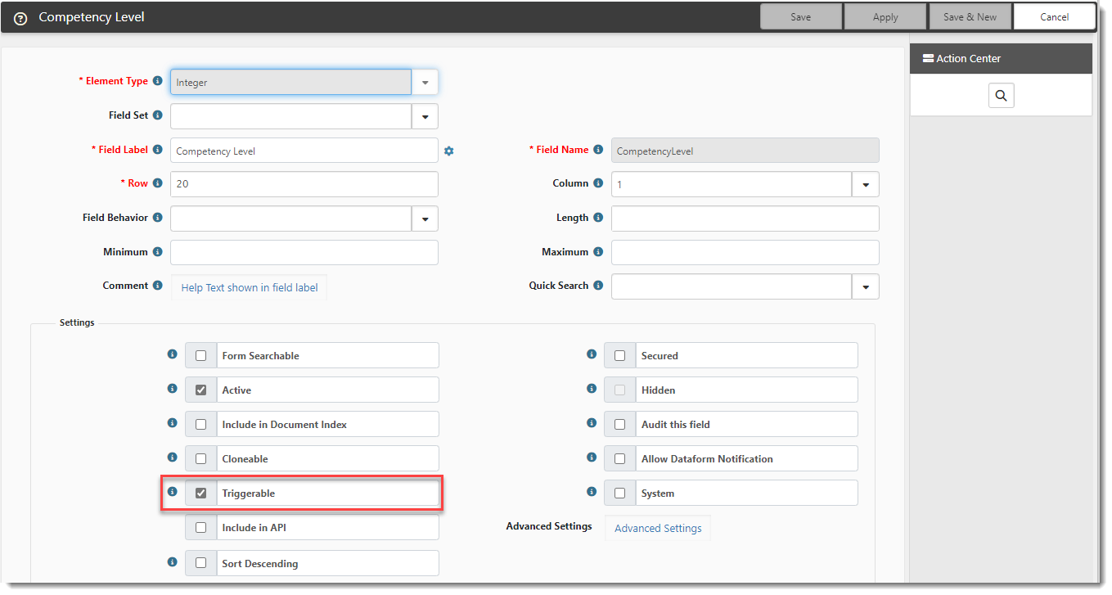This screenshot has width=1112, height=595.
Task: Expand the Field Set dropdown arrow
Action: coord(425,116)
